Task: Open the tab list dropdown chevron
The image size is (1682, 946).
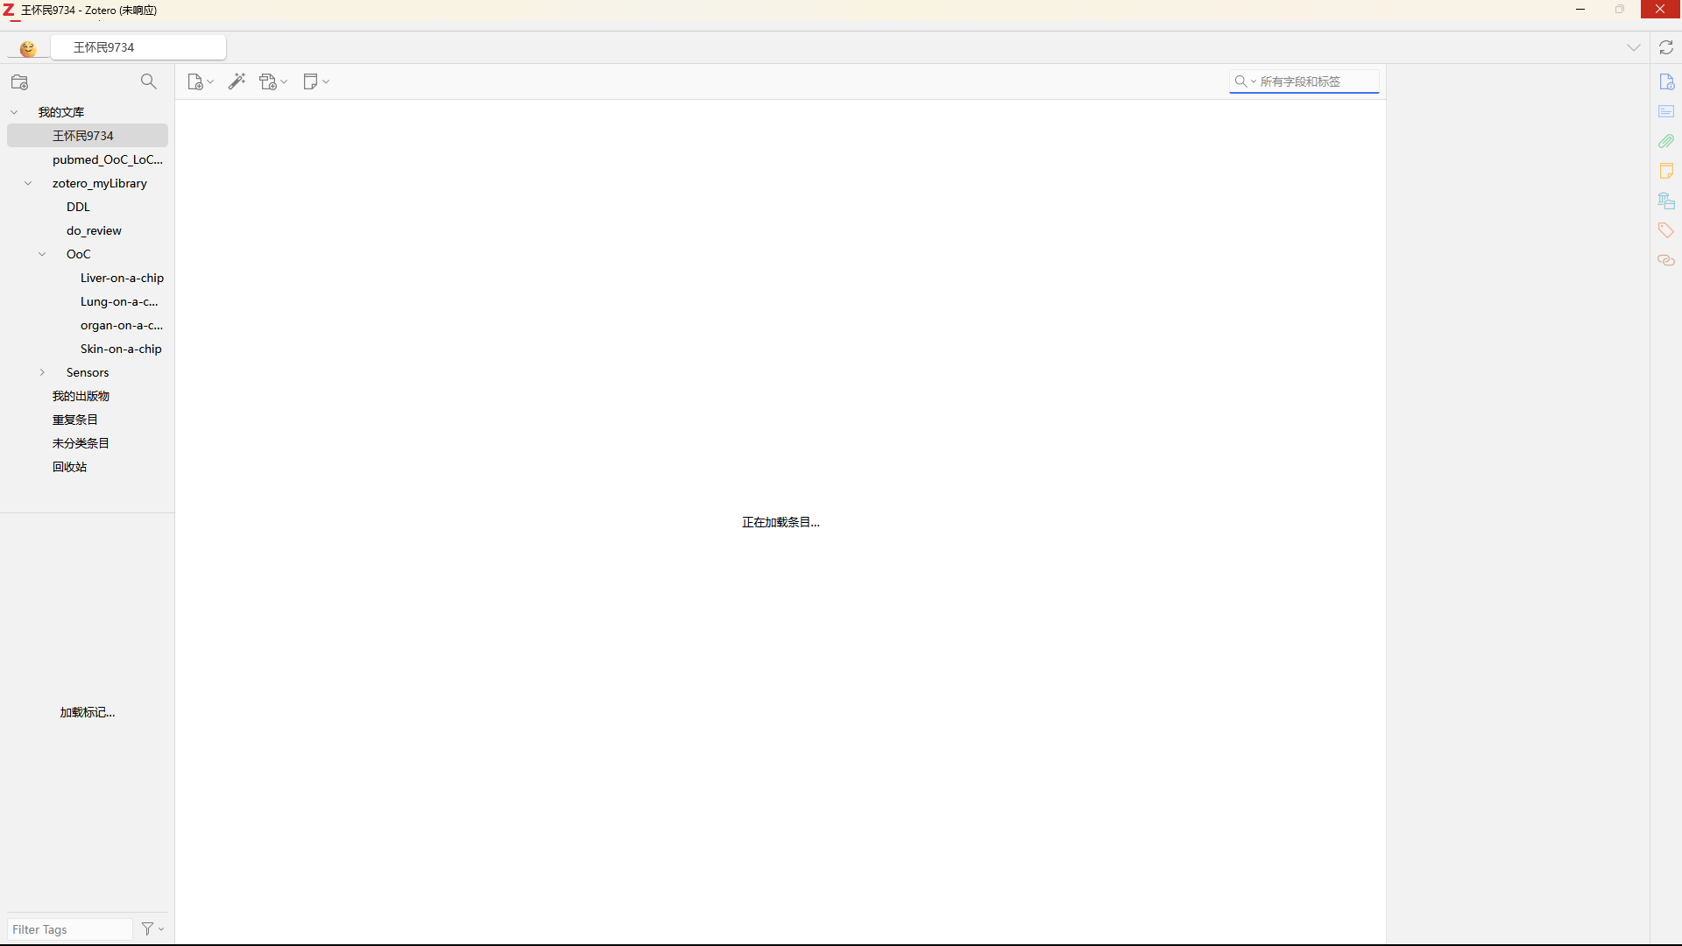Action: (1634, 47)
